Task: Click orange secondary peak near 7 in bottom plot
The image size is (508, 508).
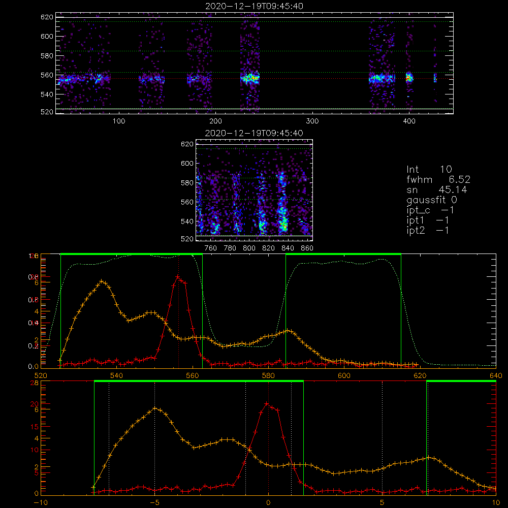Action: click(x=428, y=458)
